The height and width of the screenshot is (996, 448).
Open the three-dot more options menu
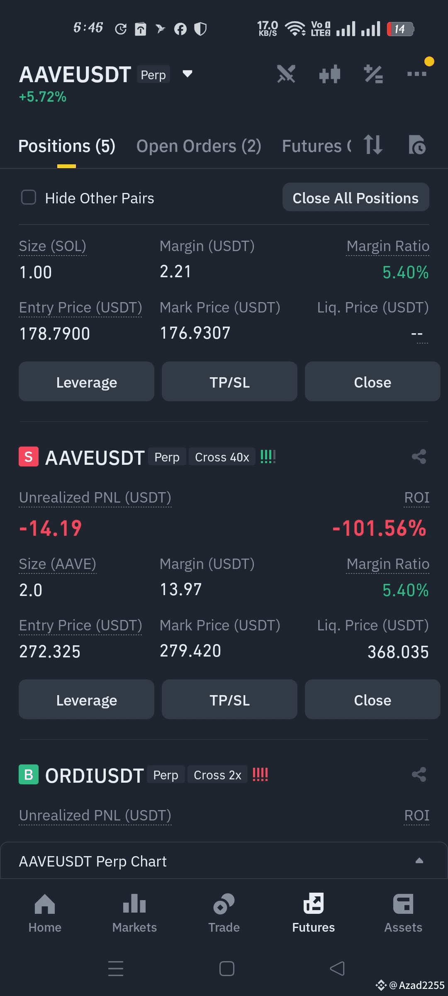(x=417, y=74)
